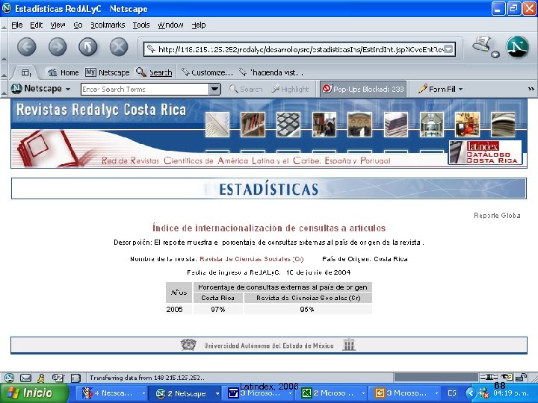Open the Bookmarks menu
This screenshot has height=403, width=538.
108,25
